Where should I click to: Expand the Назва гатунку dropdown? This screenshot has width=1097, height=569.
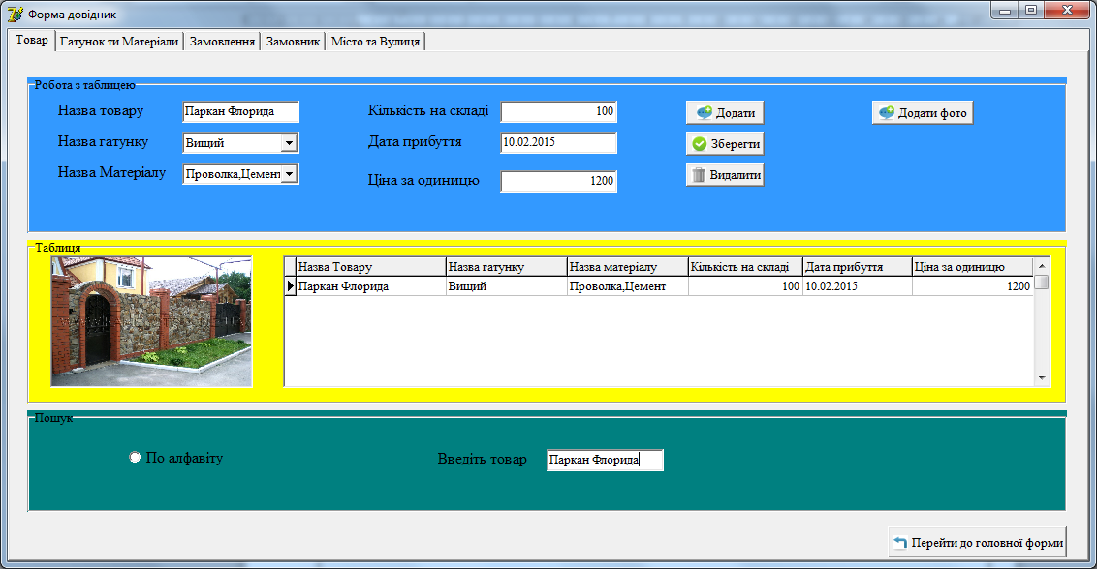tap(289, 143)
